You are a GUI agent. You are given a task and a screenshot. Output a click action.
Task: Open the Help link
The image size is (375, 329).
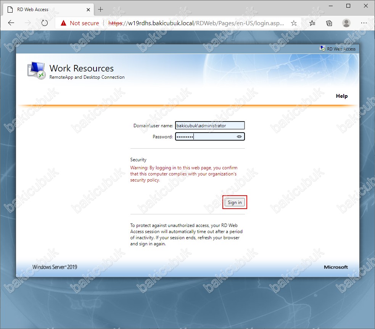click(341, 96)
